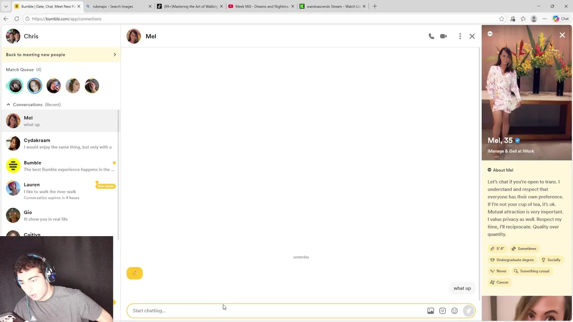This screenshot has width=573, height=322.
Task: Click the 'Conversation expires in 4 hours' text
Action: [51, 198]
